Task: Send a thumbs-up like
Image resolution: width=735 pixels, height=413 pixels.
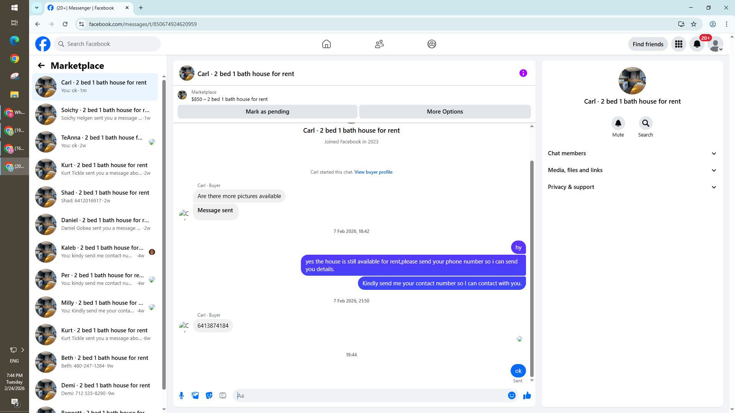Action: [527, 395]
